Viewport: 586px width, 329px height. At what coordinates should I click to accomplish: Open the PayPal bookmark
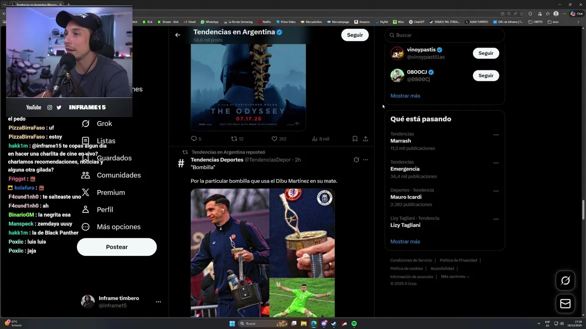coord(381,21)
